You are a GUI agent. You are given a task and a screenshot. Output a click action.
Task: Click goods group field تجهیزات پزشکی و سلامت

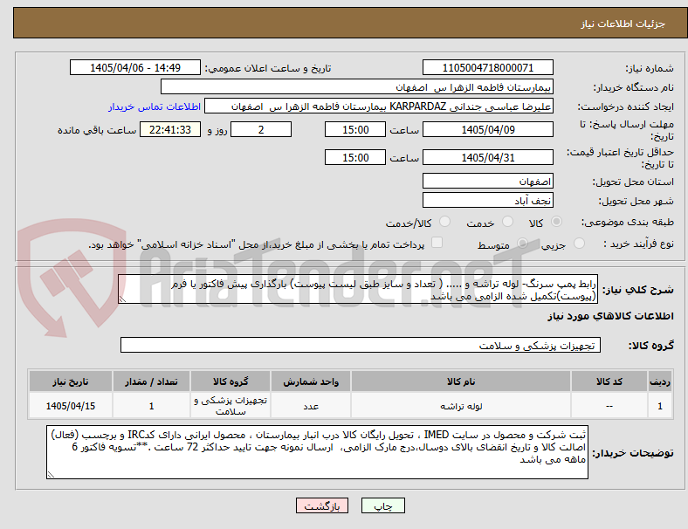point(361,345)
